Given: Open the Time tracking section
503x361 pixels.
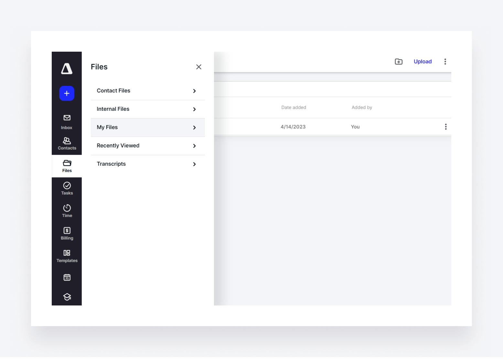Looking at the screenshot, I should click(x=67, y=211).
